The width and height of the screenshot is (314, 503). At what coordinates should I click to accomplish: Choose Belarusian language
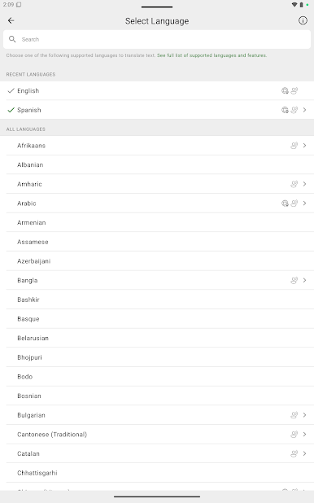157,338
